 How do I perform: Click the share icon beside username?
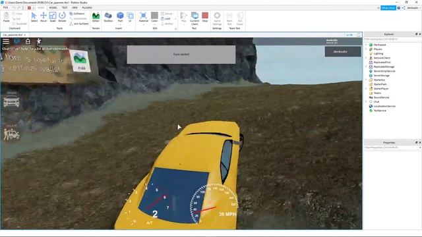pyautogui.click(x=404, y=8)
